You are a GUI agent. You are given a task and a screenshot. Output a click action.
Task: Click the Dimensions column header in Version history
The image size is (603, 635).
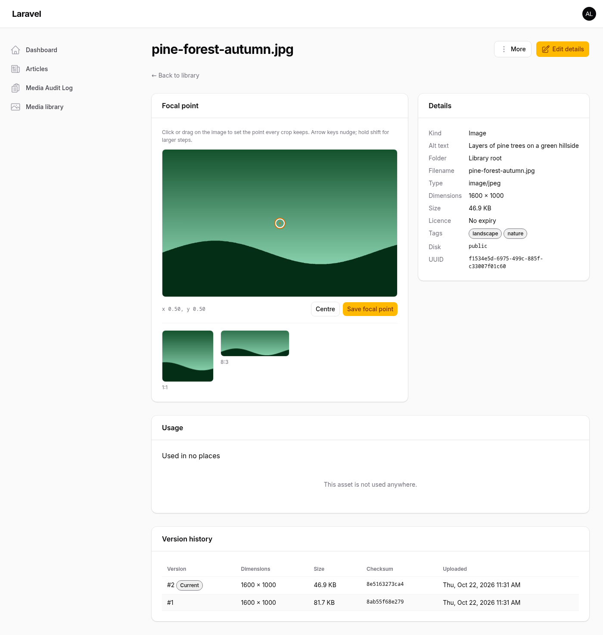pos(255,569)
